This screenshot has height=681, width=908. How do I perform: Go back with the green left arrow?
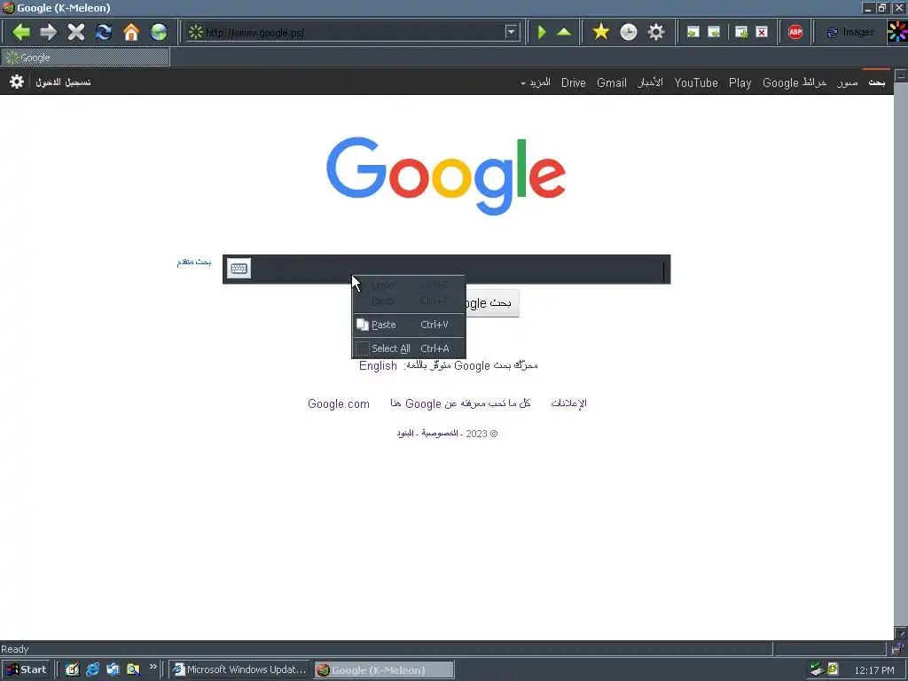pyautogui.click(x=21, y=32)
